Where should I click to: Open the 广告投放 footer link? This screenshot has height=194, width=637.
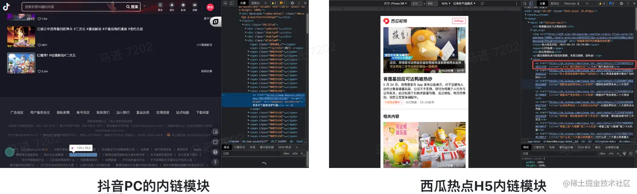[17, 113]
